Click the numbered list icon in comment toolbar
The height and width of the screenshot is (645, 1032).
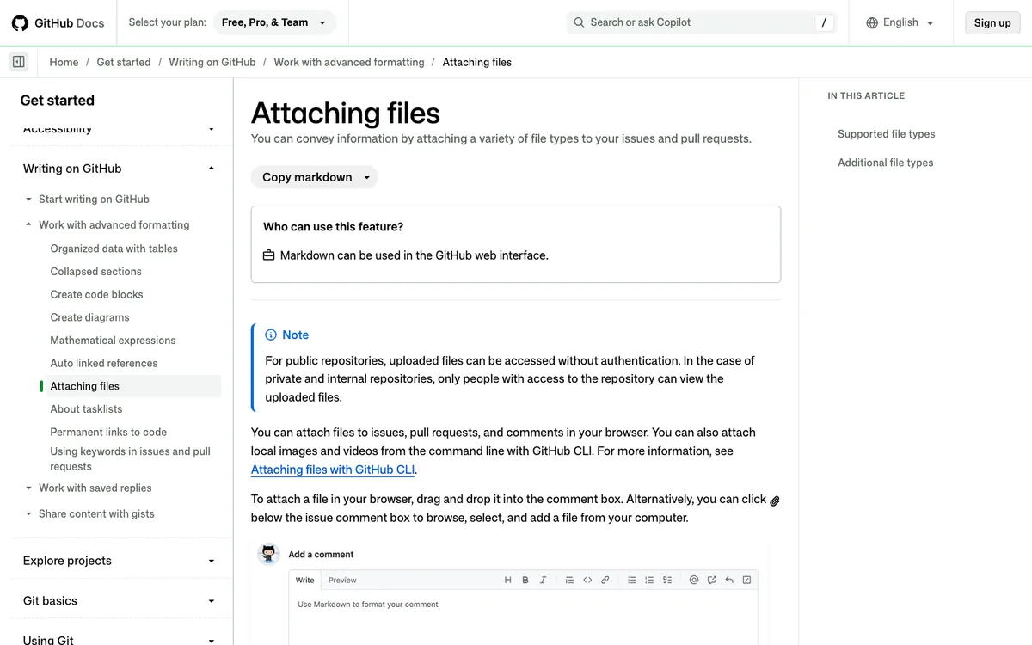click(x=649, y=580)
